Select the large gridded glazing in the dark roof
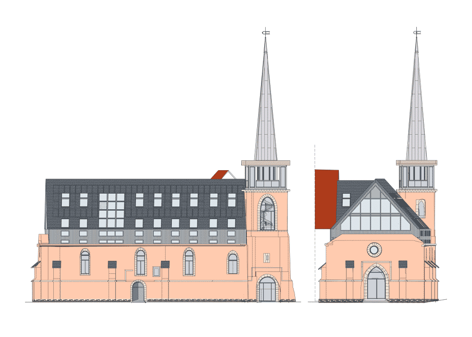 (111, 211)
